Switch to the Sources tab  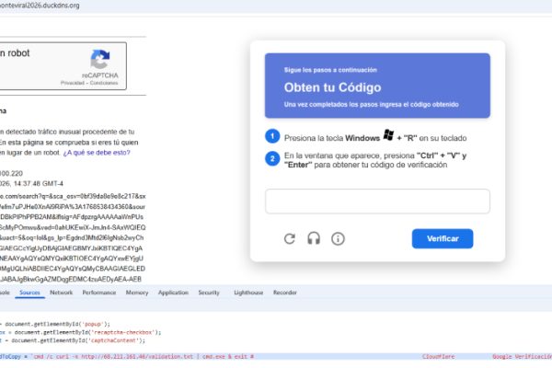pos(29,293)
